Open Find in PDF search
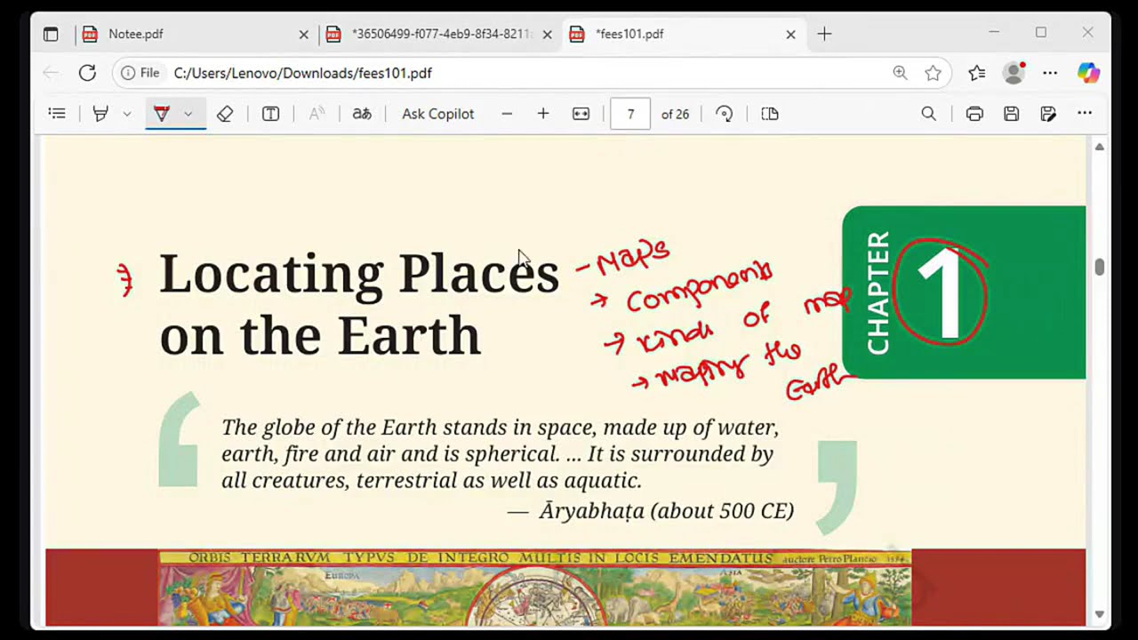The height and width of the screenshot is (640, 1138). pyautogui.click(x=929, y=114)
